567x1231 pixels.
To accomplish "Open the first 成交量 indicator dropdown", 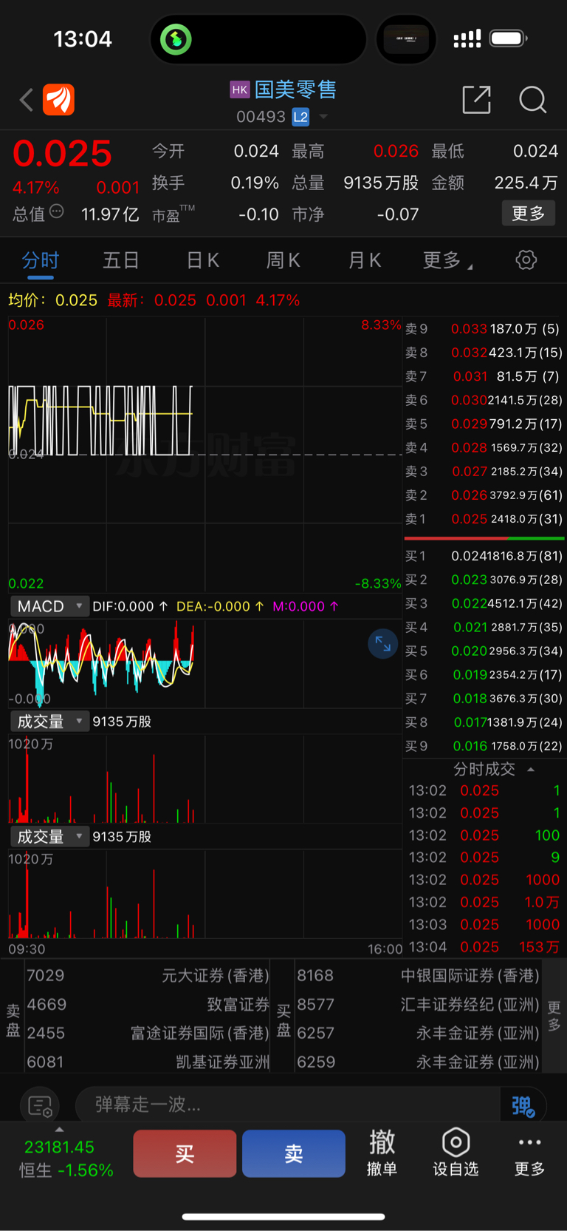I will 49,722.
